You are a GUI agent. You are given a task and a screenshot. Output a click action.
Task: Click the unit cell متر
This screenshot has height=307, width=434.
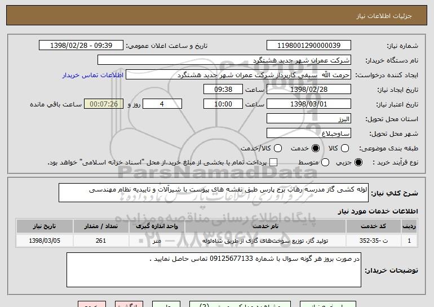click(157, 241)
